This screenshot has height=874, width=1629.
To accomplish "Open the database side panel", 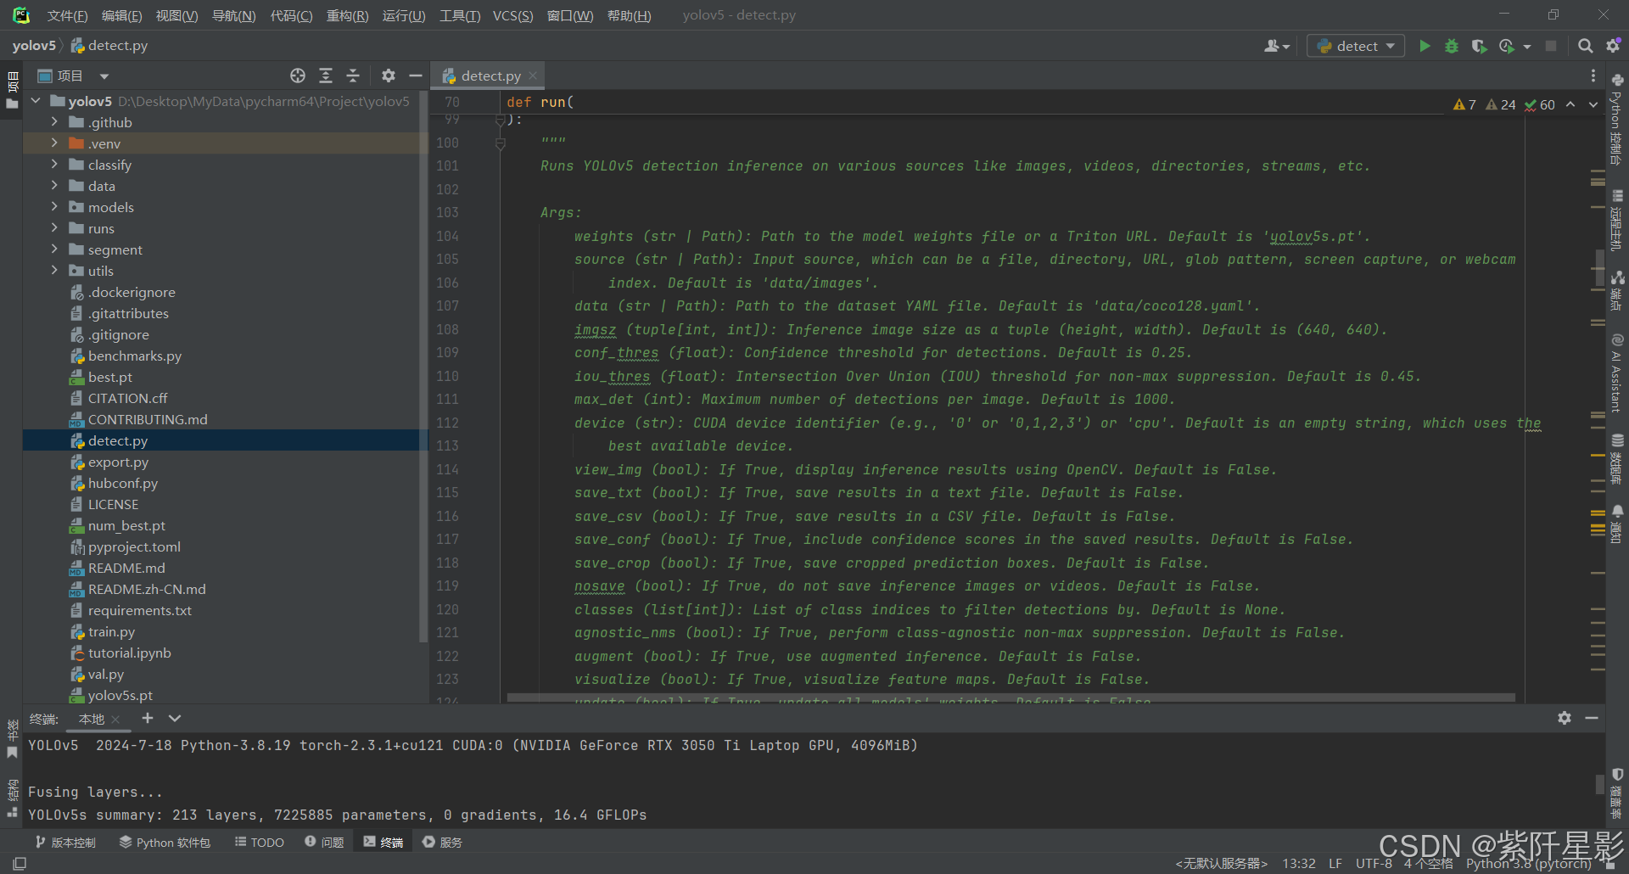I will 1617,459.
